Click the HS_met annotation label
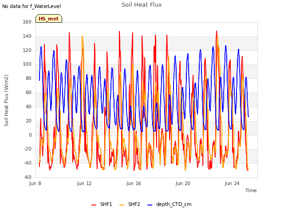 click(x=49, y=19)
